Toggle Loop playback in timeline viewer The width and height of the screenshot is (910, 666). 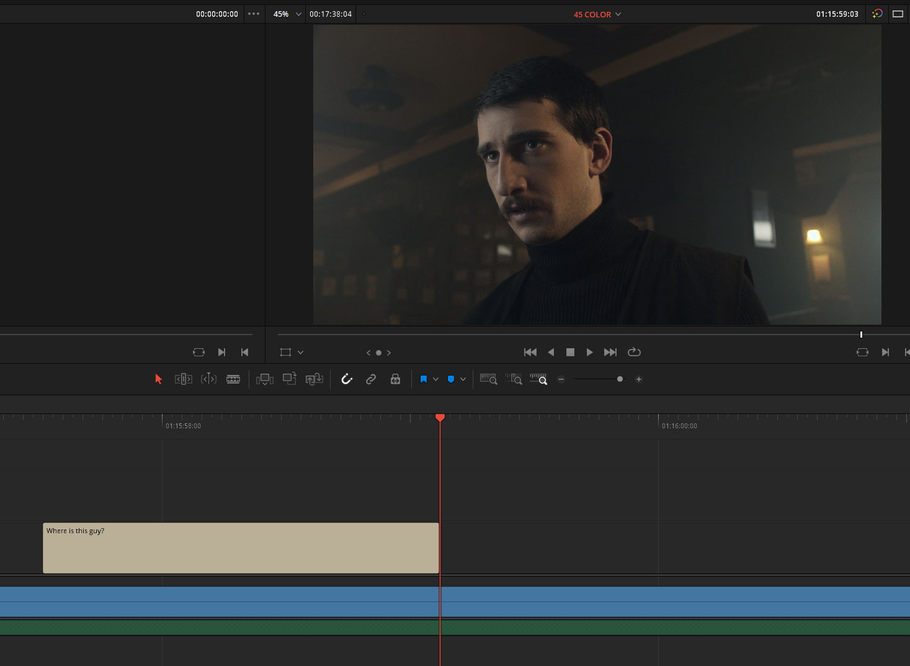point(634,352)
